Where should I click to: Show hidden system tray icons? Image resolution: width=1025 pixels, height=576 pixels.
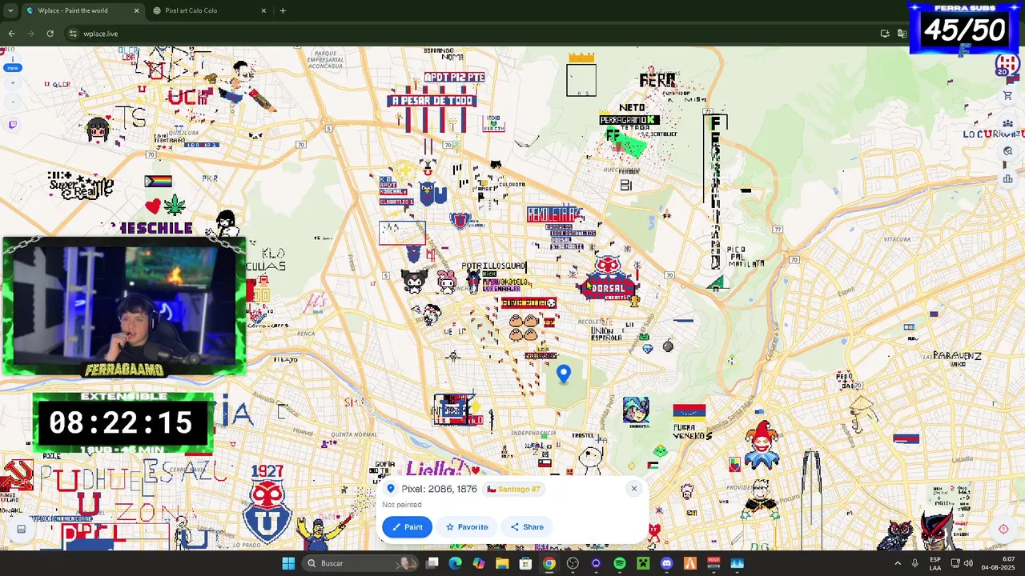pos(898,563)
